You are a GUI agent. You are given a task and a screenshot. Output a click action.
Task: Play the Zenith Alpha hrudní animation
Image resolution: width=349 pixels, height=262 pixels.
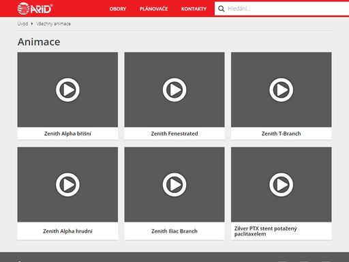[x=67, y=184]
